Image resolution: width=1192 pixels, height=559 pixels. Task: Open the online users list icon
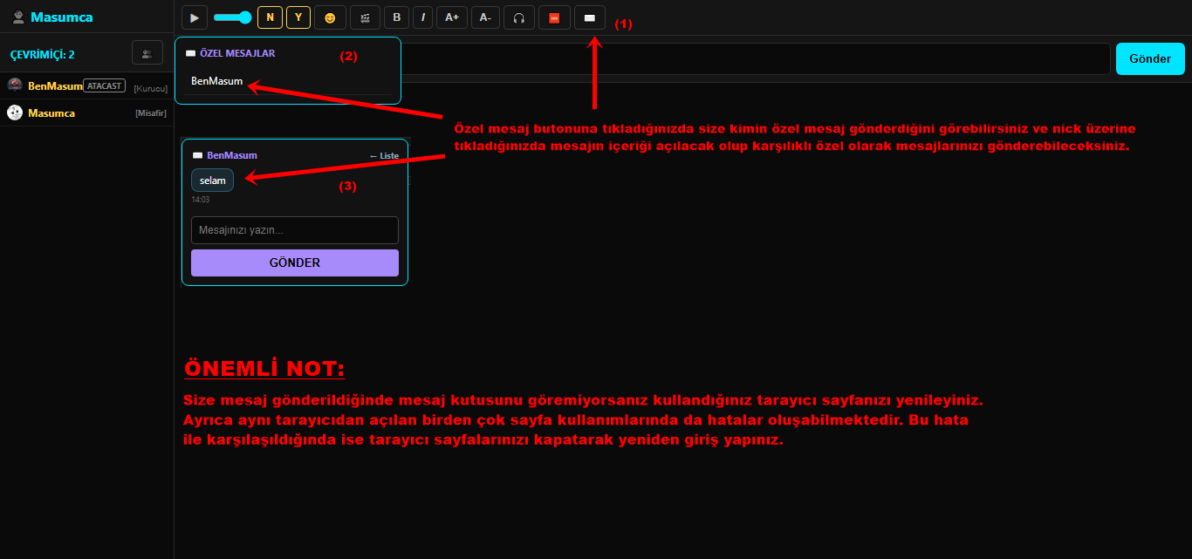[147, 53]
